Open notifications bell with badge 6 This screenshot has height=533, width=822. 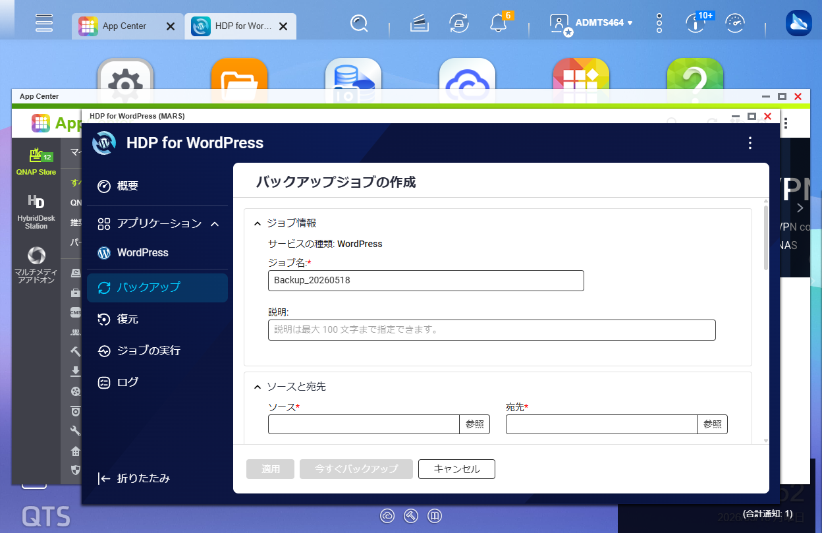pyautogui.click(x=499, y=24)
